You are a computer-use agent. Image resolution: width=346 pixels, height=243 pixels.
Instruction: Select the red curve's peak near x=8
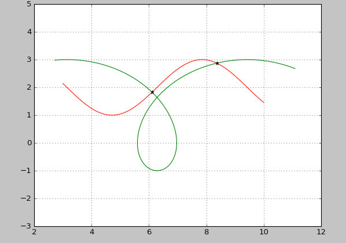(x=202, y=60)
